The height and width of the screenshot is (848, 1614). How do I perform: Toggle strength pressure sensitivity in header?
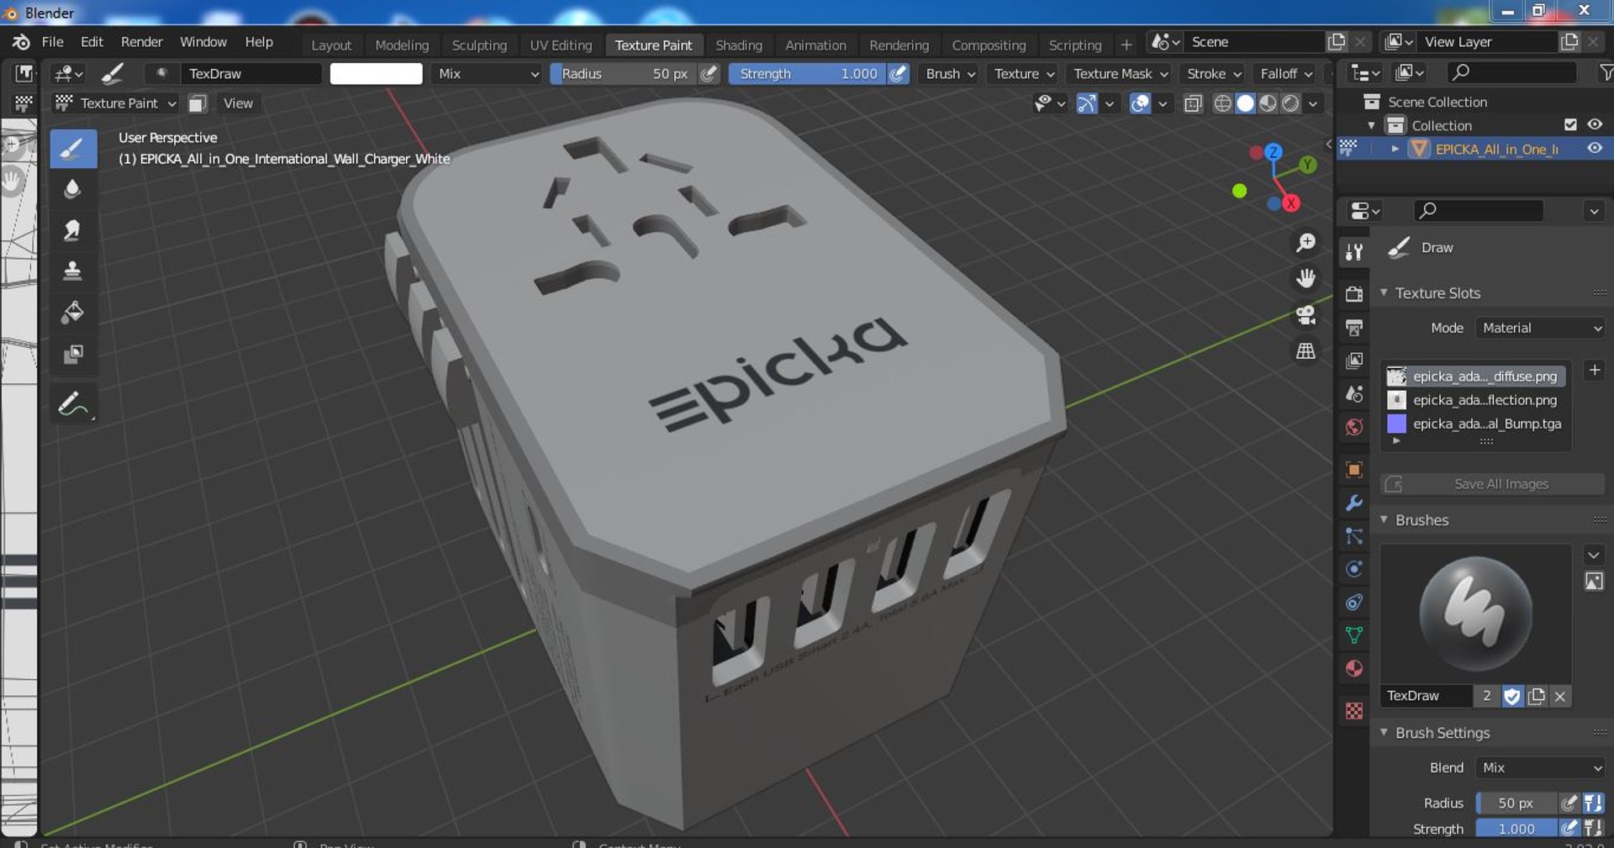899,74
